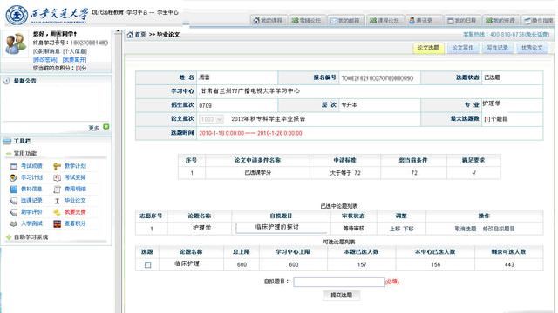The width and height of the screenshot is (558, 313).
Task: Click the 大于等于 72 standard cell
Action: (x=345, y=173)
